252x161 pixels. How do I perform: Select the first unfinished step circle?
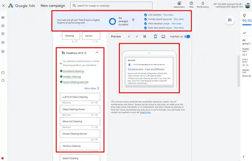[3, 73]
